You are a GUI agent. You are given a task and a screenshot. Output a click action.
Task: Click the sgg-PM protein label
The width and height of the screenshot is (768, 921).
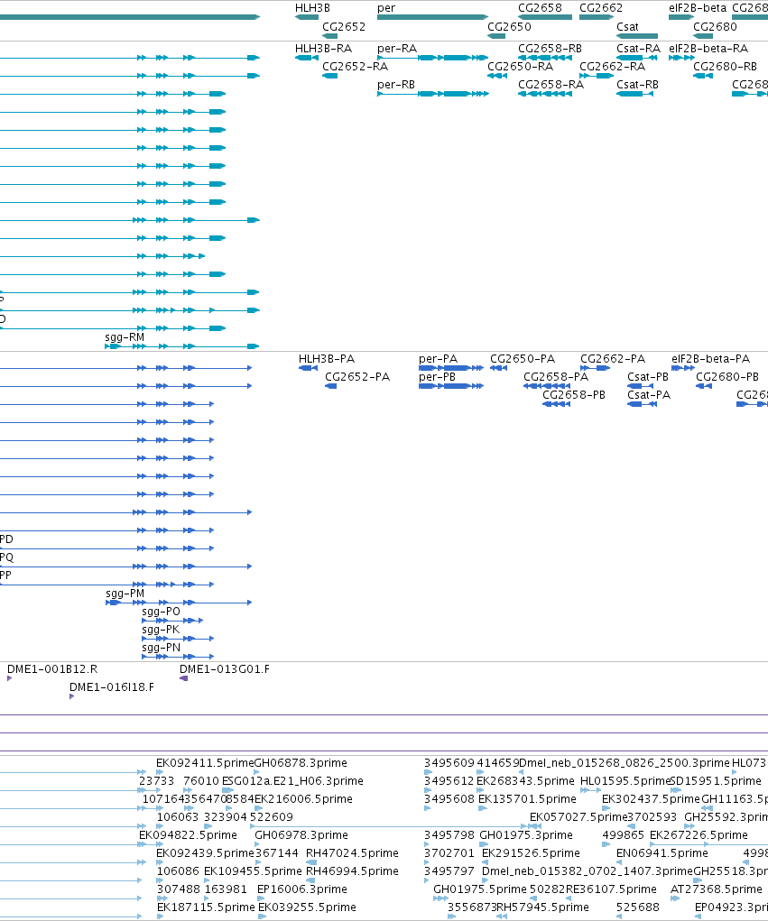pos(125,594)
